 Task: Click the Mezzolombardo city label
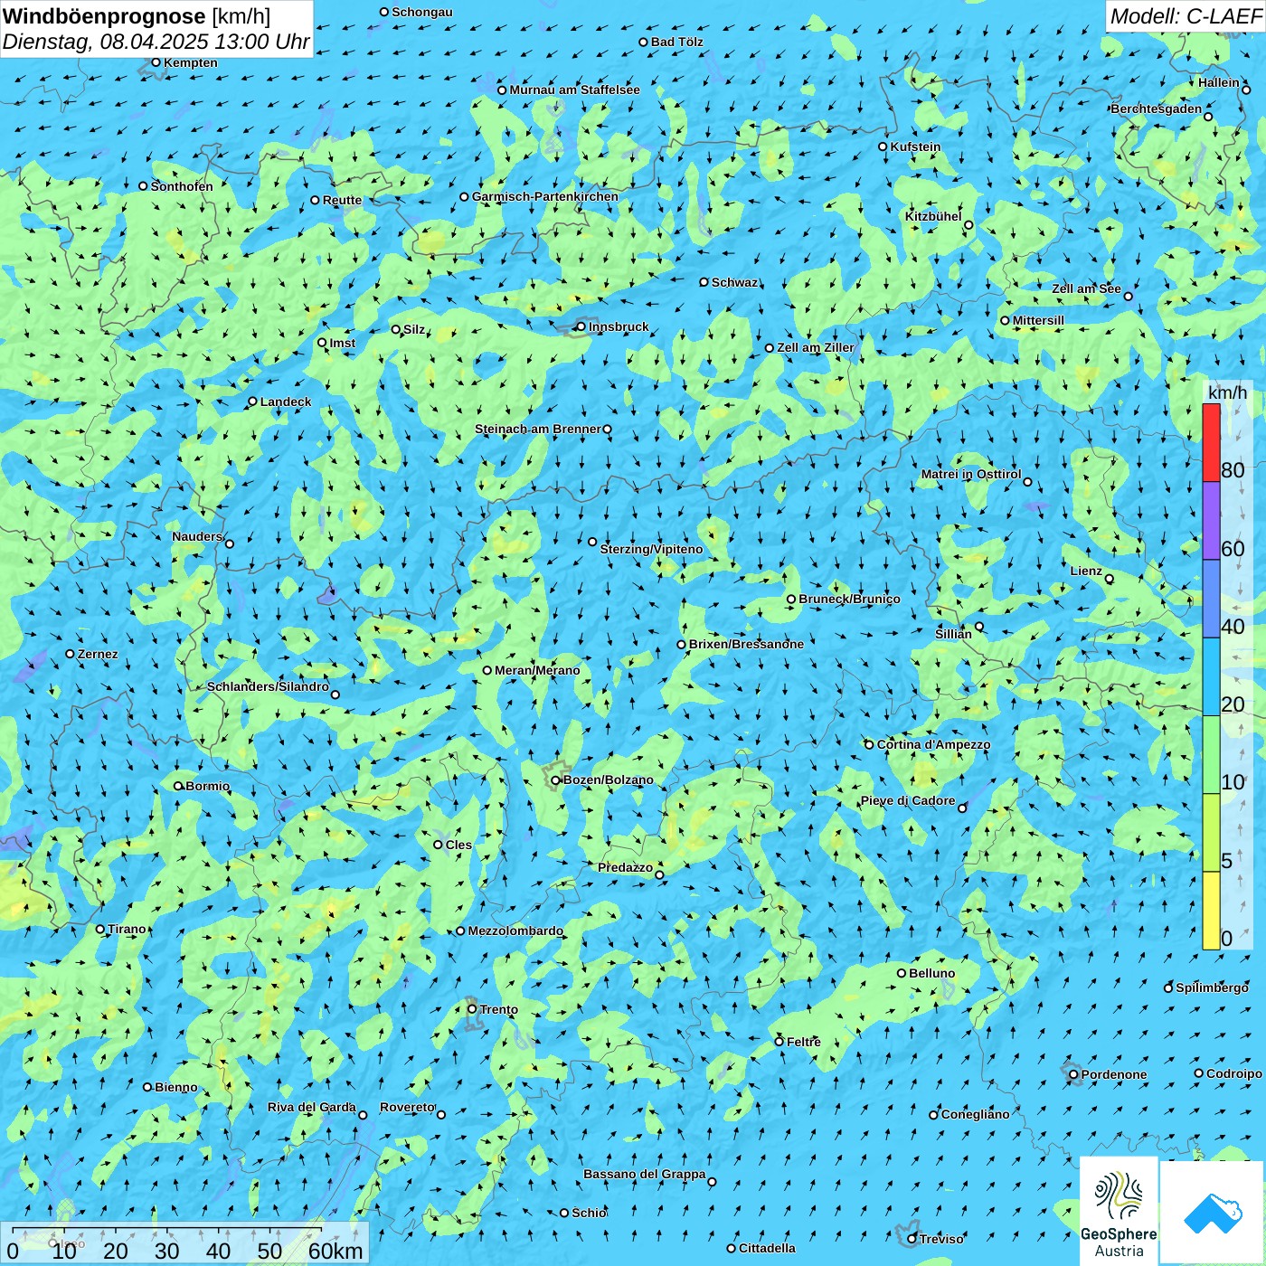(515, 931)
